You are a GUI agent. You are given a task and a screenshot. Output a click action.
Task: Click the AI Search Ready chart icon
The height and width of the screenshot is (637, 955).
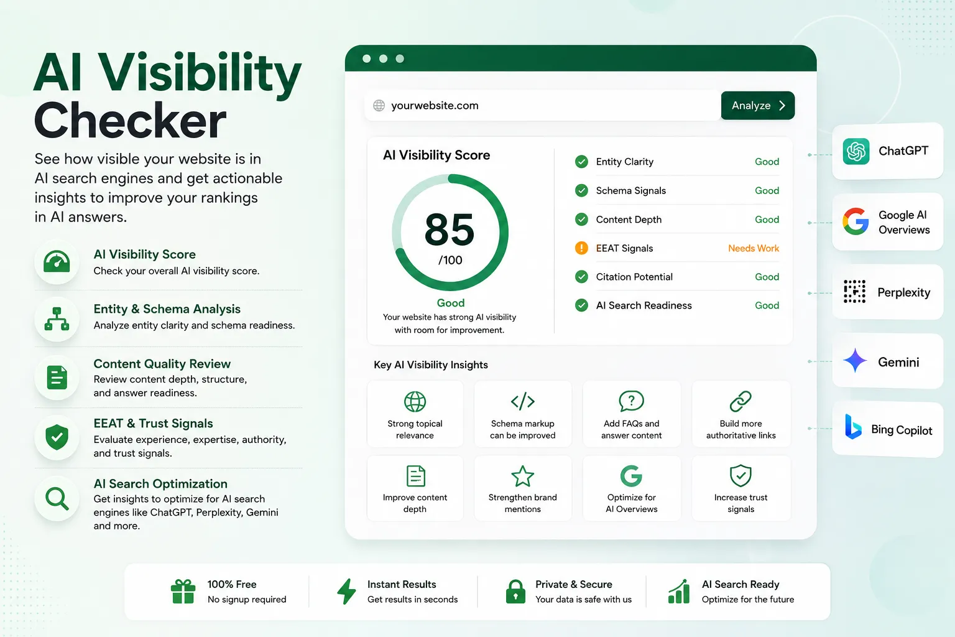pyautogui.click(x=679, y=591)
